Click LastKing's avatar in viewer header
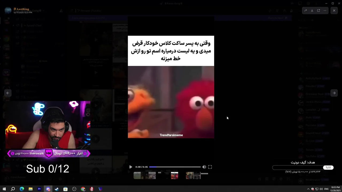Screen dimensions: 342x192 (8, 11)
